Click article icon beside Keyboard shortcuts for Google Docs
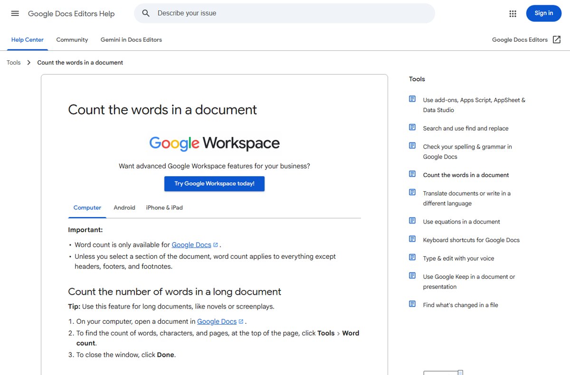This screenshot has width=570, height=375. [412, 239]
